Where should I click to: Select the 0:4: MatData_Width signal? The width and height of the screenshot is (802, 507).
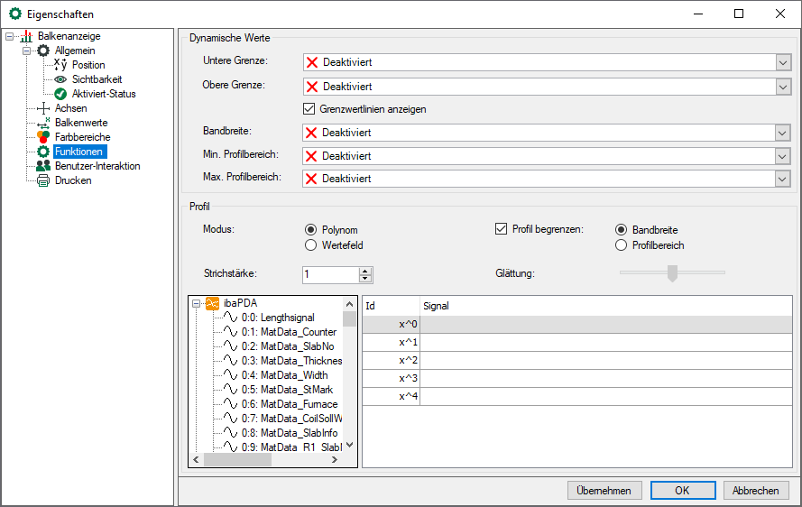point(284,375)
